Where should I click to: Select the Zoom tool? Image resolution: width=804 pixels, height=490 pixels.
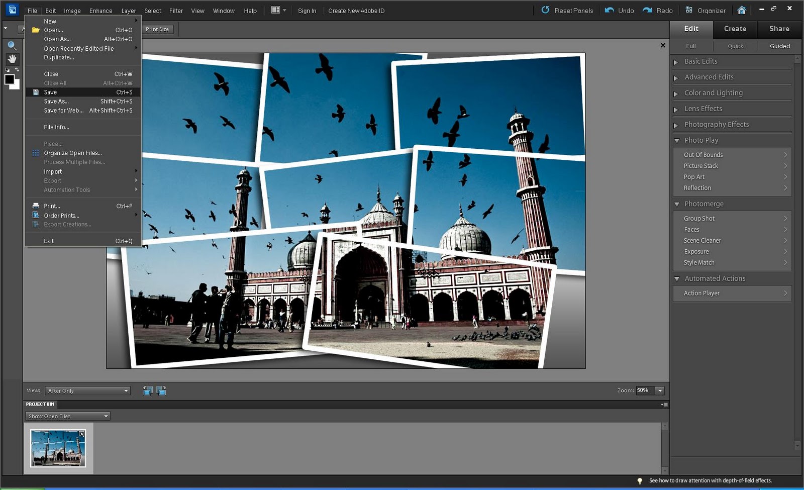(x=12, y=45)
